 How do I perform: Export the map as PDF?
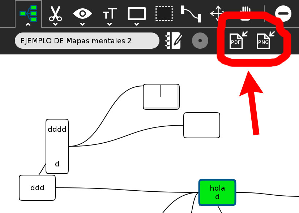pyautogui.click(x=238, y=40)
